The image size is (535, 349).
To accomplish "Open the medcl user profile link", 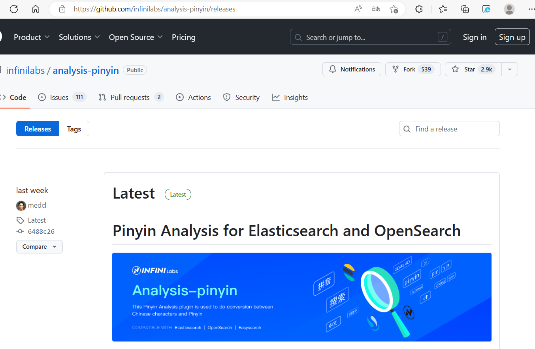I will pyautogui.click(x=37, y=205).
